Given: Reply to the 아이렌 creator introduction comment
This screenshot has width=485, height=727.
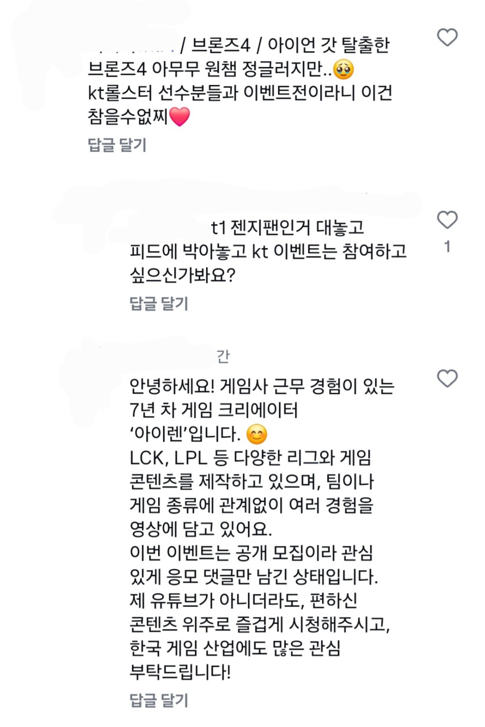Looking at the screenshot, I should point(159,700).
